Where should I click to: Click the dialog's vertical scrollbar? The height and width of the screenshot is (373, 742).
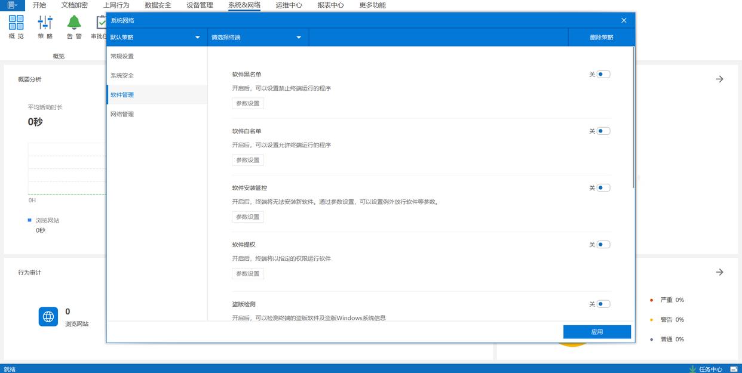[633, 119]
